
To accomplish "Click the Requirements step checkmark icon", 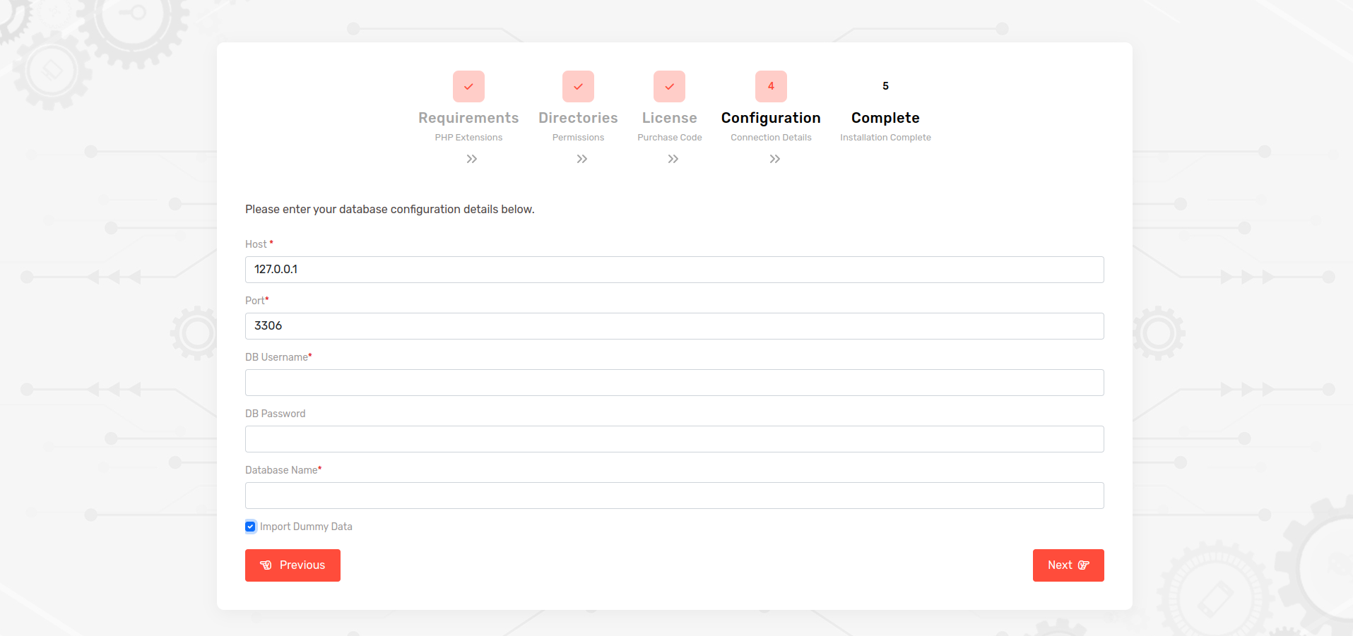I will pyautogui.click(x=468, y=86).
